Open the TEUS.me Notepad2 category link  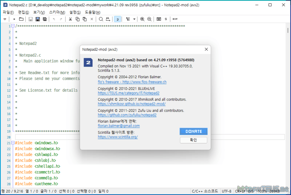pos(129,93)
